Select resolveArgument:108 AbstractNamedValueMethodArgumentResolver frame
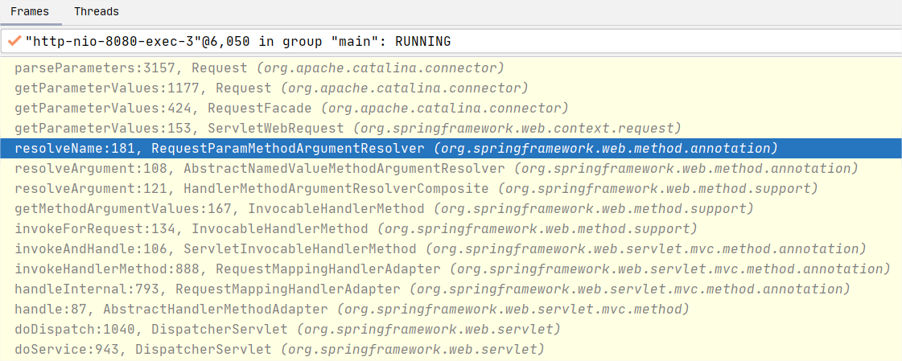The image size is (902, 361). [x=436, y=169]
